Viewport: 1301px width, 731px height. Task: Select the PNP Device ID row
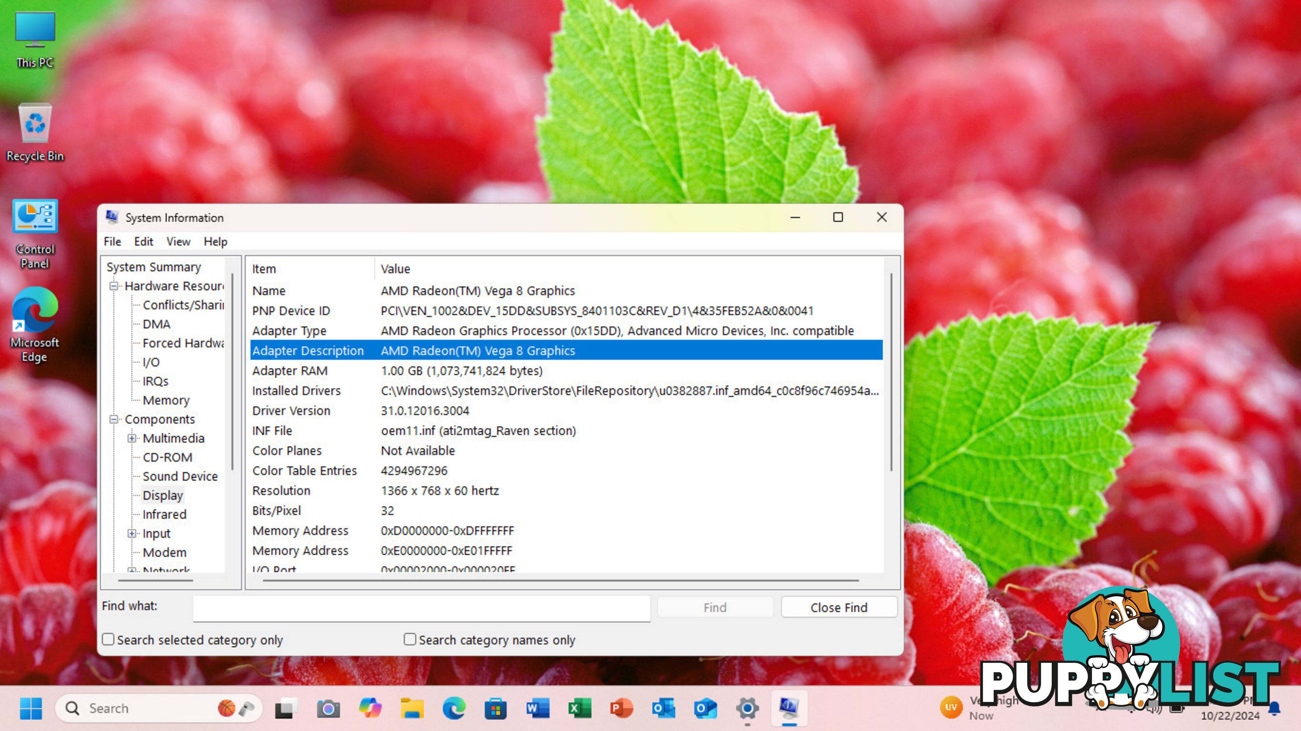(566, 311)
